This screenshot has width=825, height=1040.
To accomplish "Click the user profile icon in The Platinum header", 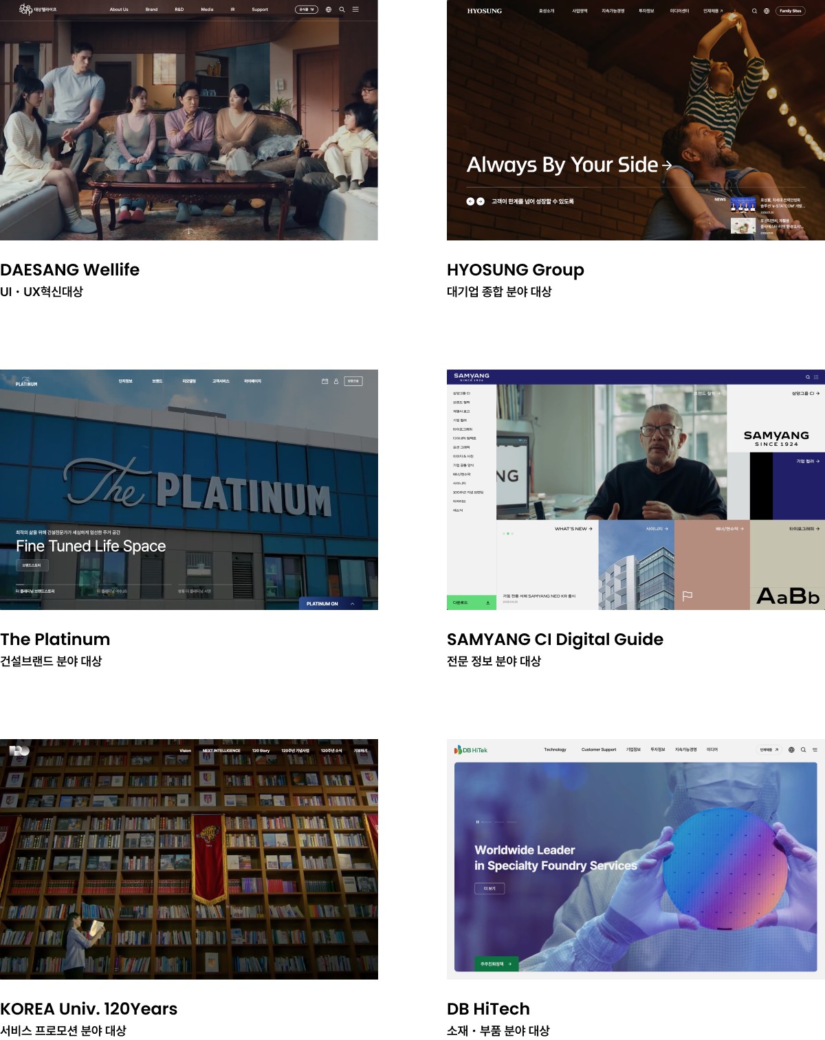I will click(x=336, y=381).
